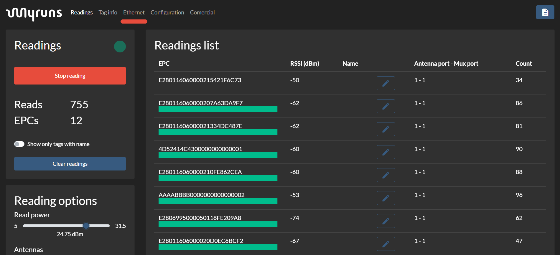Click the Read power slider handle

pos(86,226)
